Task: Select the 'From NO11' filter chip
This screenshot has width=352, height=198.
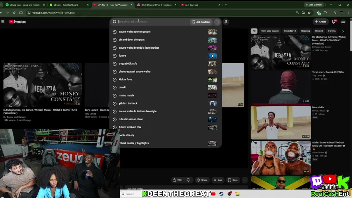Action: (x=290, y=31)
